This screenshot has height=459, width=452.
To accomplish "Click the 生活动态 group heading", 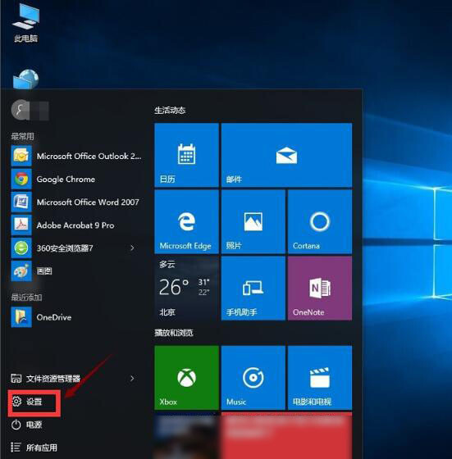I will (x=170, y=111).
